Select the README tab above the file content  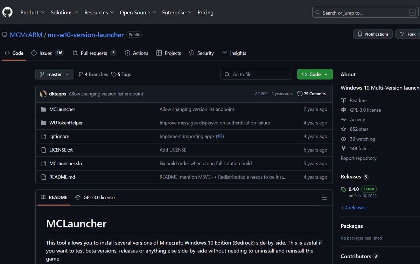click(x=54, y=197)
